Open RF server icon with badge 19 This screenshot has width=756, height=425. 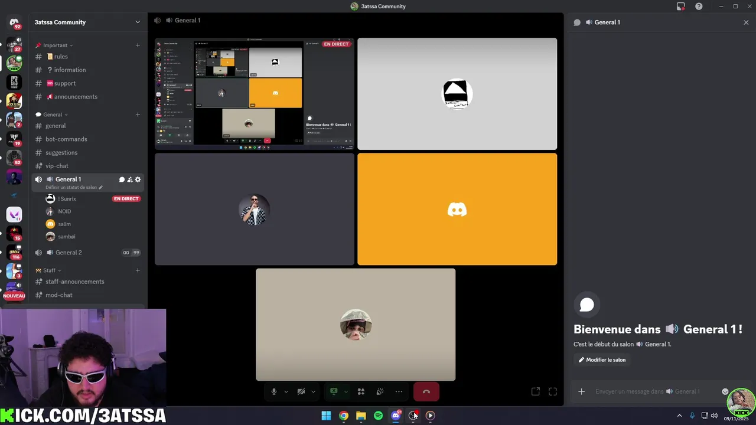(x=14, y=139)
